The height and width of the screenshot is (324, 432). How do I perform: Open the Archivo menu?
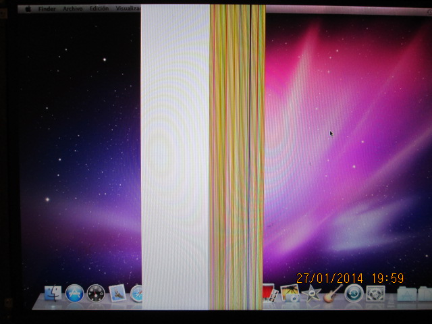(x=73, y=9)
